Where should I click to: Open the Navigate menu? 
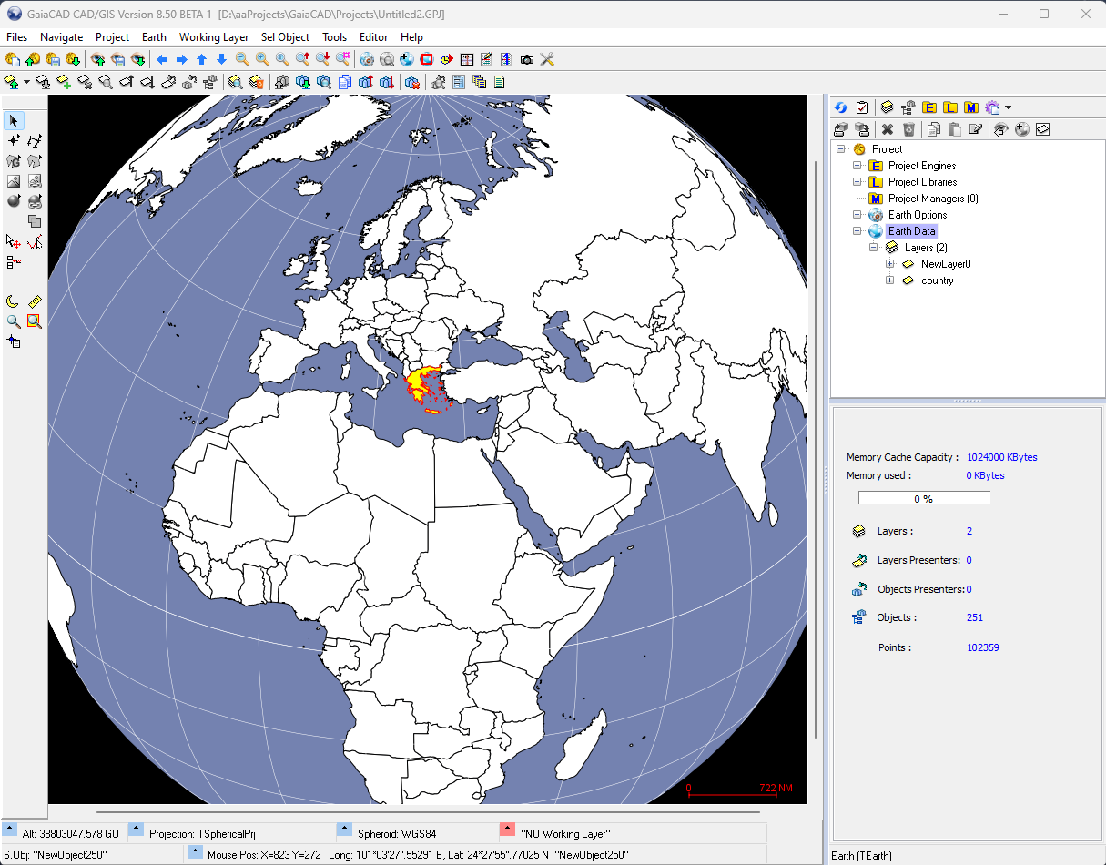click(x=61, y=37)
